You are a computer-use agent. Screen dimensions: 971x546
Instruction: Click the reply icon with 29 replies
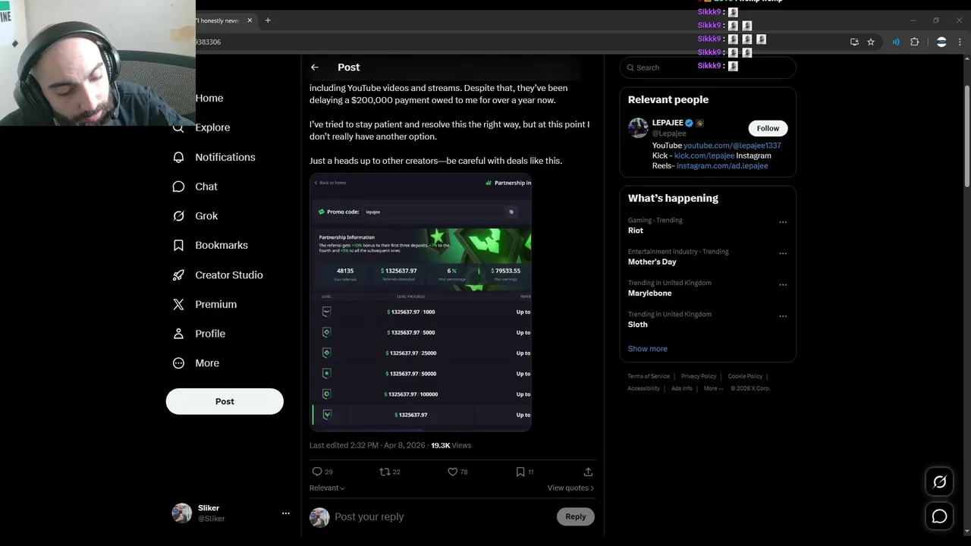pos(318,472)
